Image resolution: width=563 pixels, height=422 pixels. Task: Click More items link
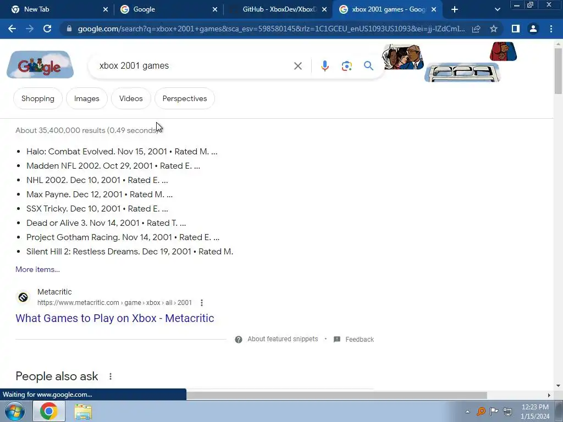38,269
